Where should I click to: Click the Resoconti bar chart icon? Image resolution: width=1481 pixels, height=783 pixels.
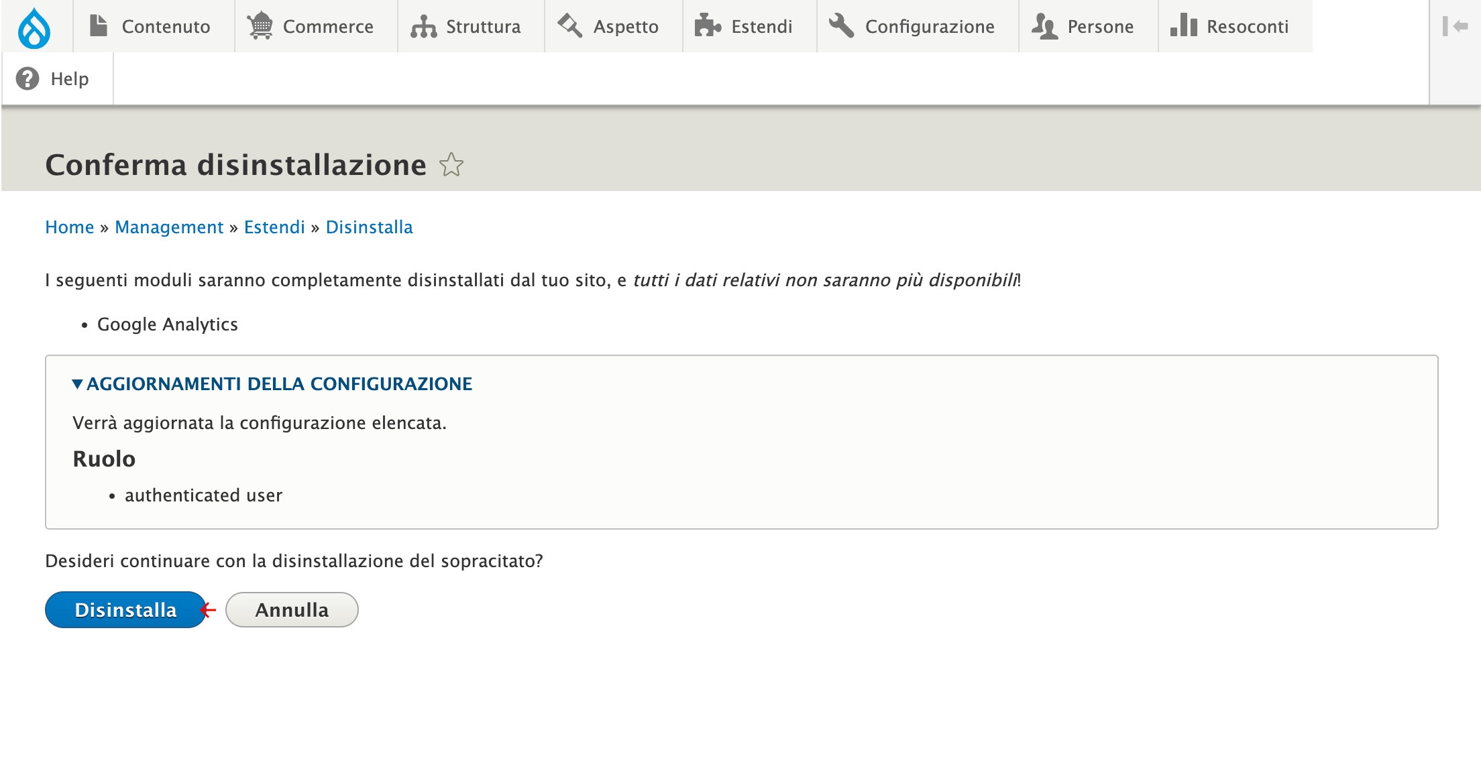tap(1184, 25)
